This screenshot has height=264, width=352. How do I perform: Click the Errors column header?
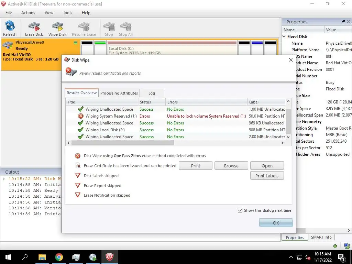pos(206,102)
